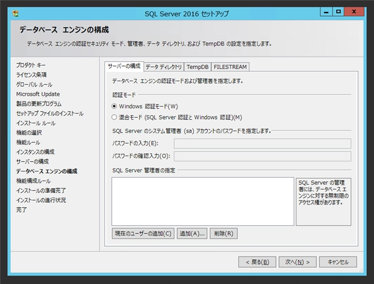
Task: Click the SQL Server setup title bar icon
Action: click(x=15, y=14)
